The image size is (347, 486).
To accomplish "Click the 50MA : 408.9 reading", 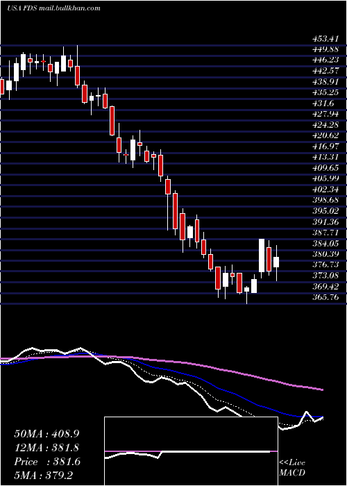I will click(45, 434).
